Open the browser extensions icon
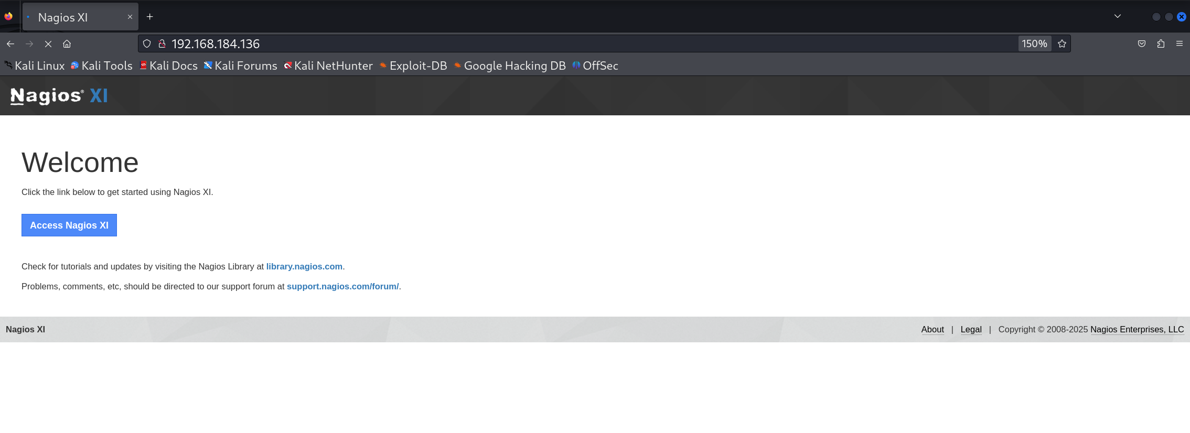The height and width of the screenshot is (433, 1190). point(1161,44)
